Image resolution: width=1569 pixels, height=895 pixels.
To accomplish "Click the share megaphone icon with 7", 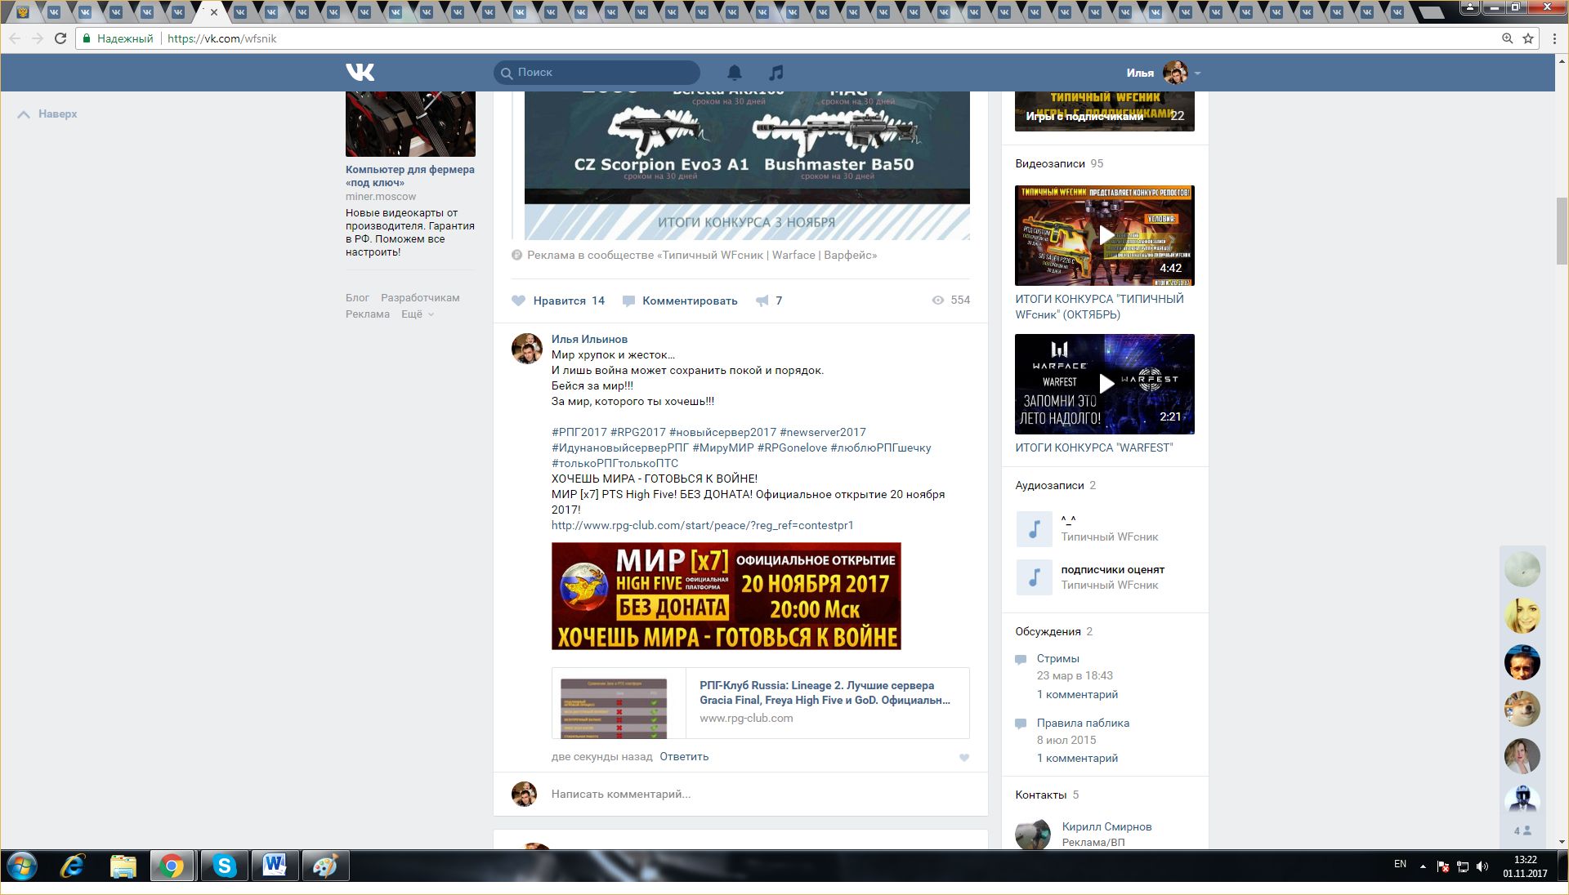I will (762, 301).
